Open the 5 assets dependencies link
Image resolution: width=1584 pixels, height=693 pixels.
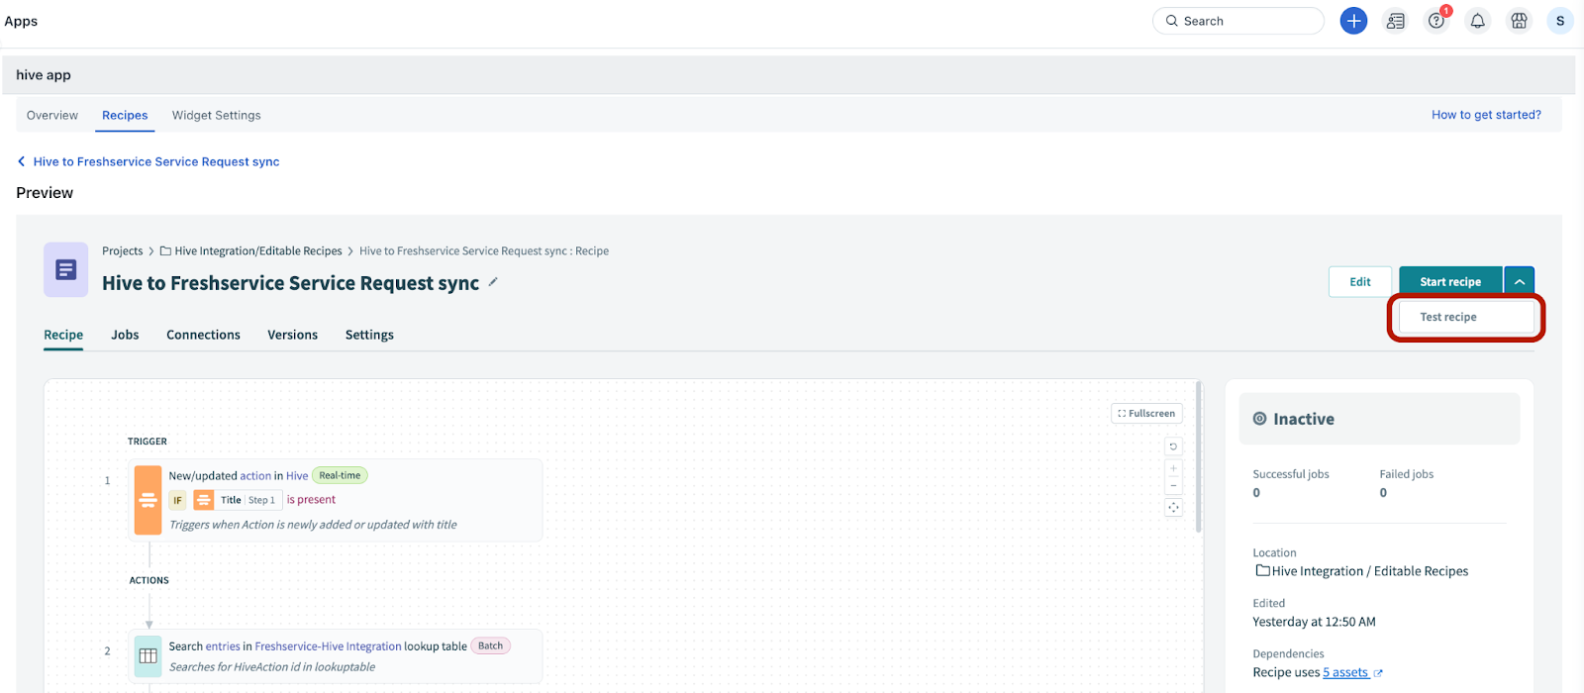1345,672
